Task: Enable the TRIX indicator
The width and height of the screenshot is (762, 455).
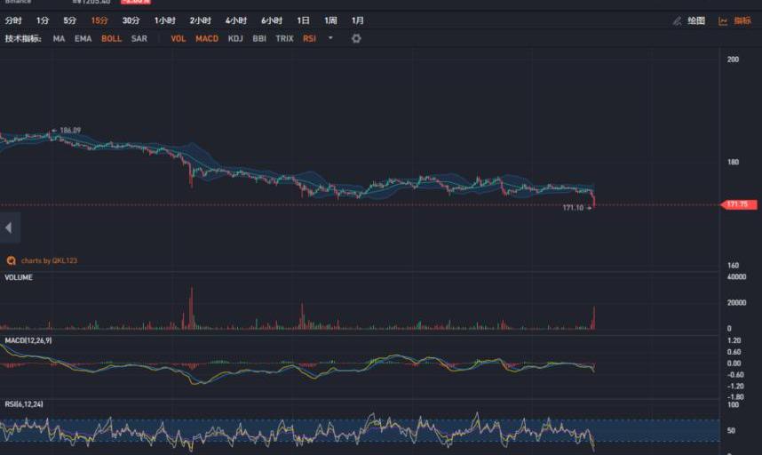Action: tap(285, 38)
